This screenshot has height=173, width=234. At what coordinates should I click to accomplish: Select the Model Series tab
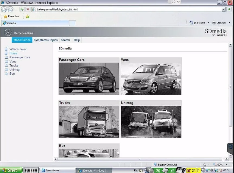tap(22, 40)
